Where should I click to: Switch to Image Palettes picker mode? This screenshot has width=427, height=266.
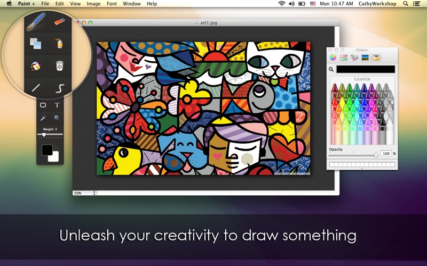pos(365,57)
